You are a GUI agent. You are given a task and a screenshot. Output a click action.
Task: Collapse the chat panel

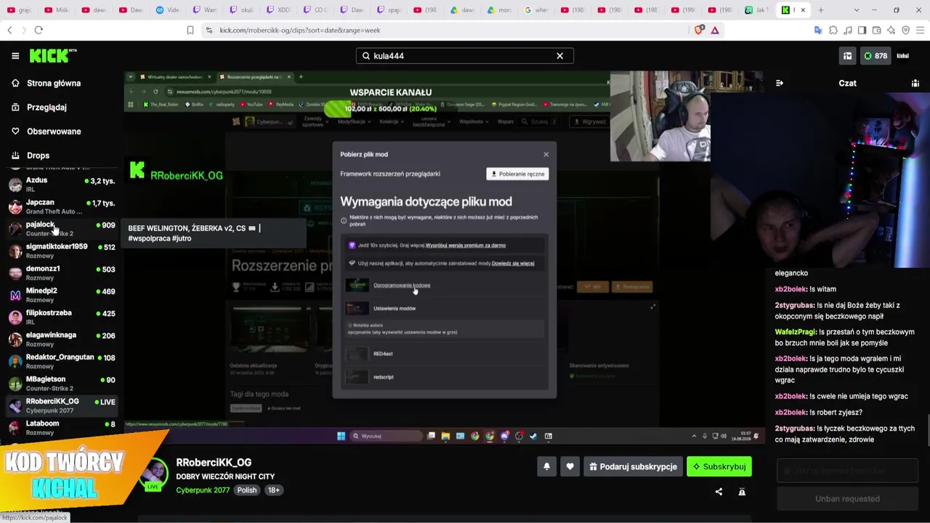click(780, 84)
